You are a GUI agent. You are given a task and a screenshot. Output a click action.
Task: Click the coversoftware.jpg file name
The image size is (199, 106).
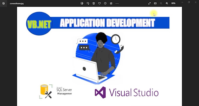tap(17, 4)
